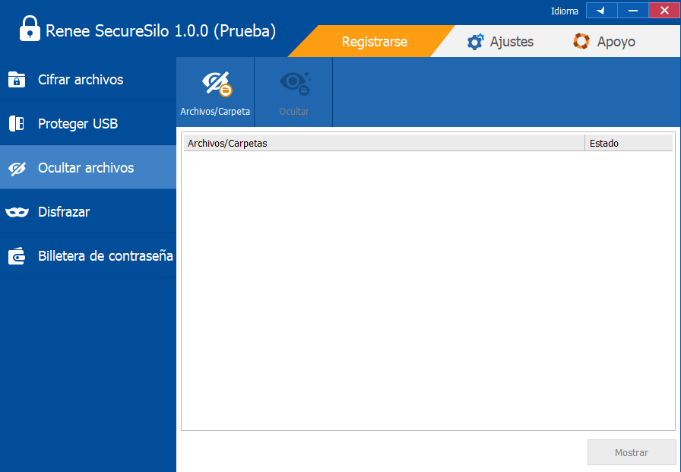Sort by Archivos/Carpetas column header
681x472 pixels.
click(384, 143)
